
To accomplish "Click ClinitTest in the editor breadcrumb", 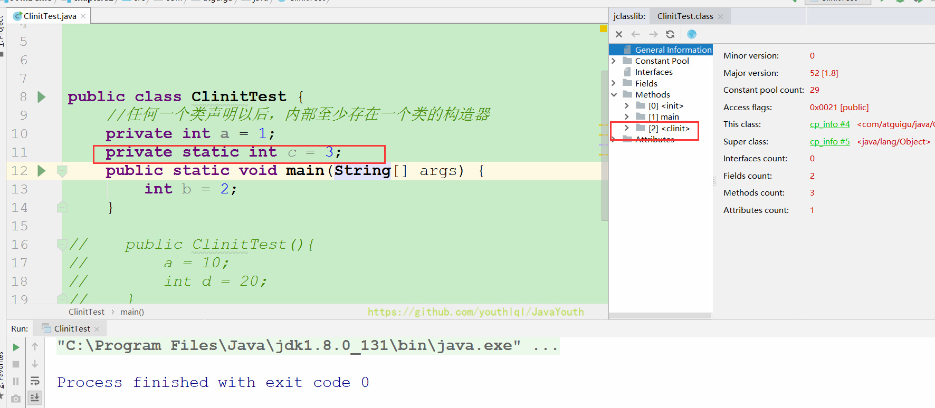I will click(x=87, y=312).
